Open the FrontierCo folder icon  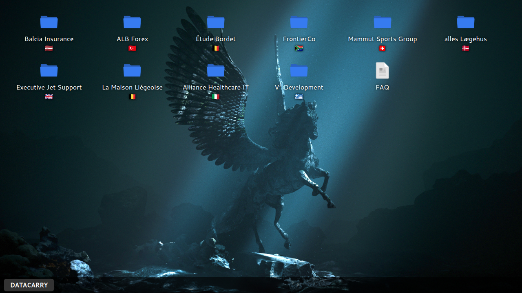299,22
